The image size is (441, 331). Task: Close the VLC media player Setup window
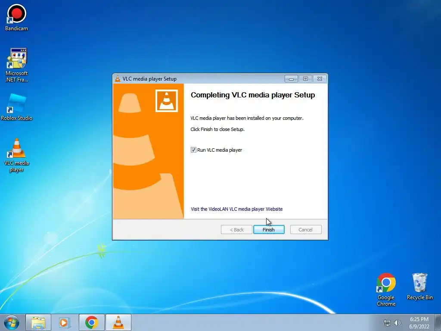pos(320,79)
